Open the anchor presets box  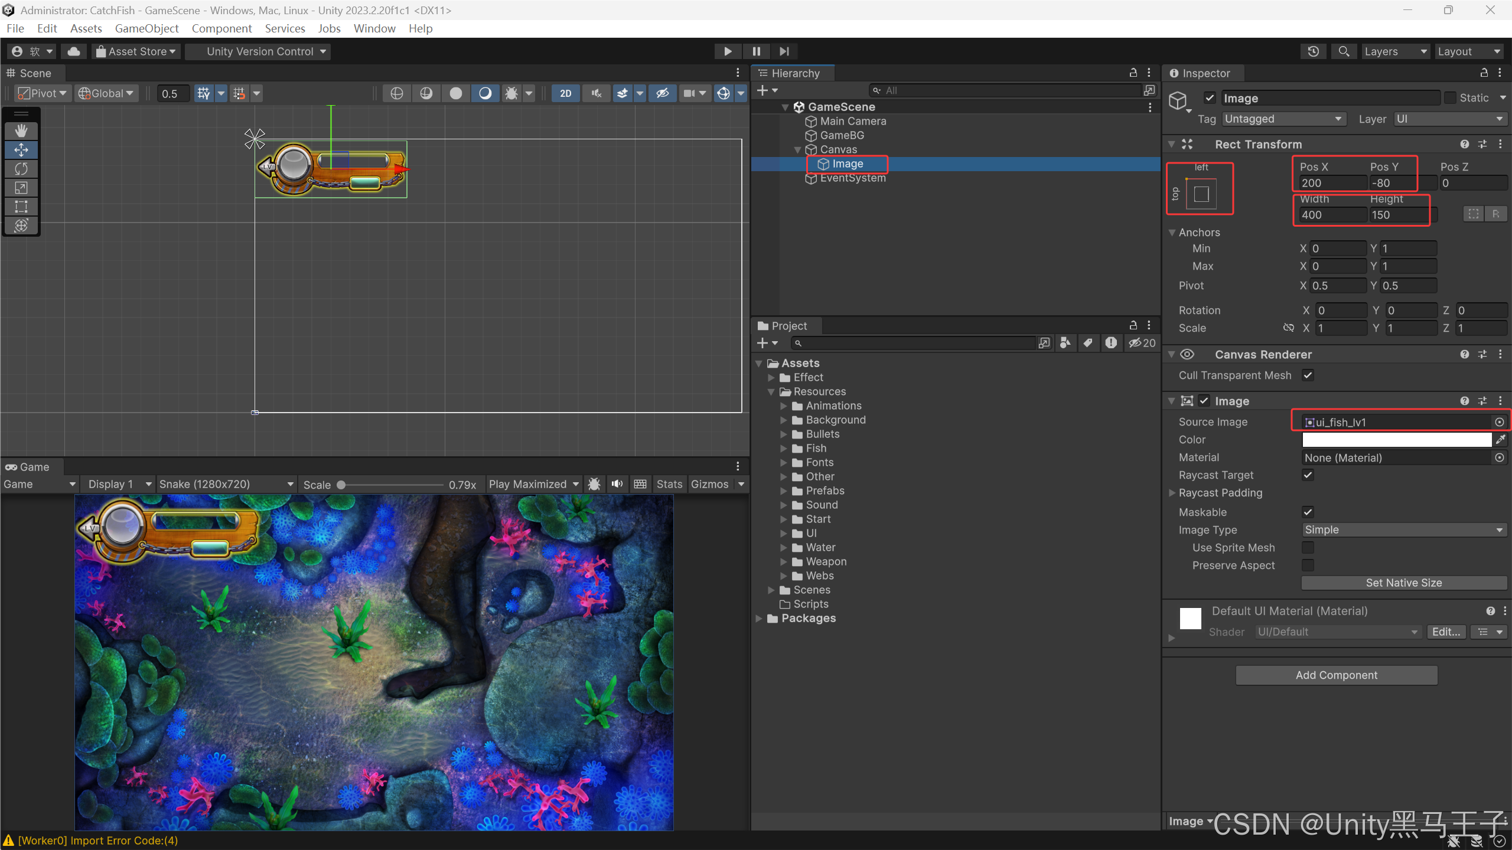point(1201,194)
